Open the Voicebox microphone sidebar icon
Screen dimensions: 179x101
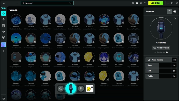tap(4, 14)
